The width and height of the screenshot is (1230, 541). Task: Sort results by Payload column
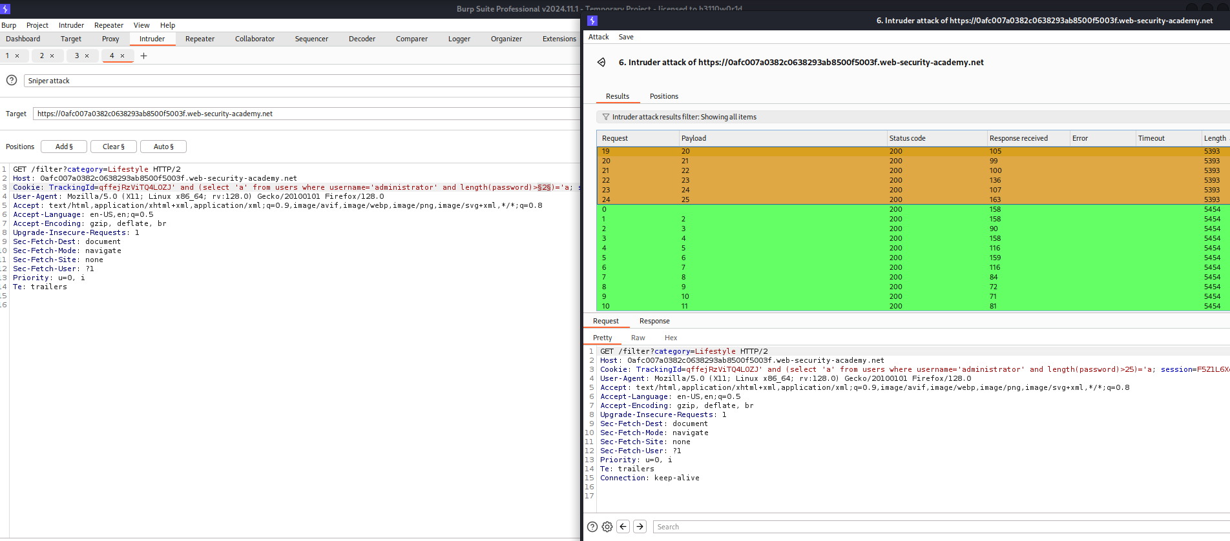(x=783, y=138)
